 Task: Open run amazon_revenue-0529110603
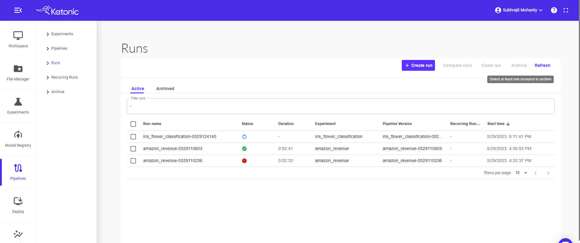tap(173, 148)
